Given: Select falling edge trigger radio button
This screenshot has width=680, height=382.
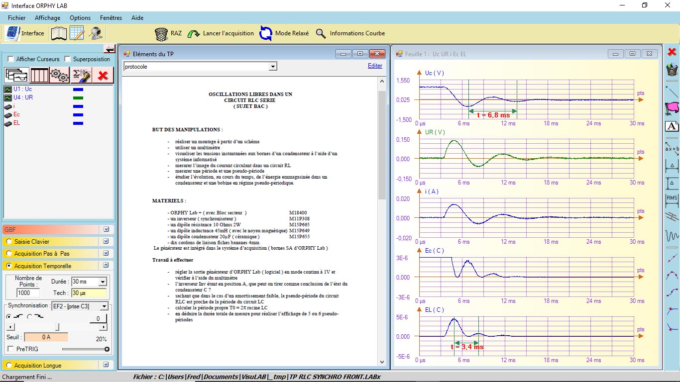Looking at the screenshot, I should coord(29,316).
